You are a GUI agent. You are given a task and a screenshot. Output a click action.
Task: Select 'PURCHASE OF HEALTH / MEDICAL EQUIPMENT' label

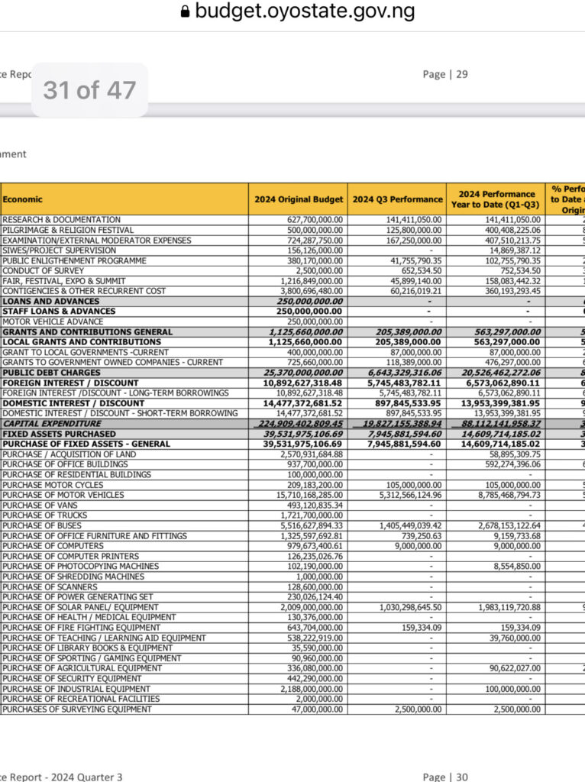[x=89, y=617]
